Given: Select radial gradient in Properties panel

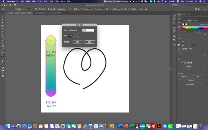Looking at the screenshot, I should coord(188,62).
